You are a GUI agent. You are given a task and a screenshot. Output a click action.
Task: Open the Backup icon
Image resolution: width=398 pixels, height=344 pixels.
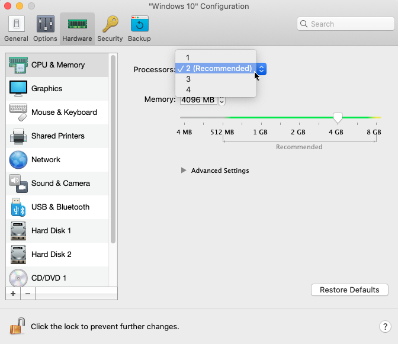(x=140, y=24)
